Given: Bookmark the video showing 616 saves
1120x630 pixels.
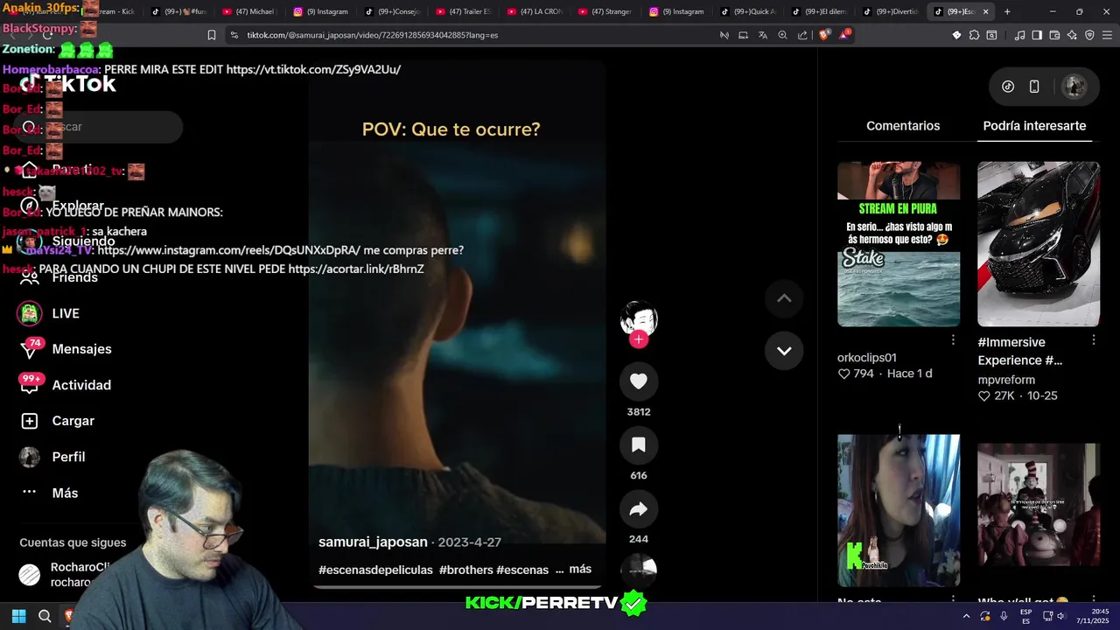Looking at the screenshot, I should (x=639, y=445).
